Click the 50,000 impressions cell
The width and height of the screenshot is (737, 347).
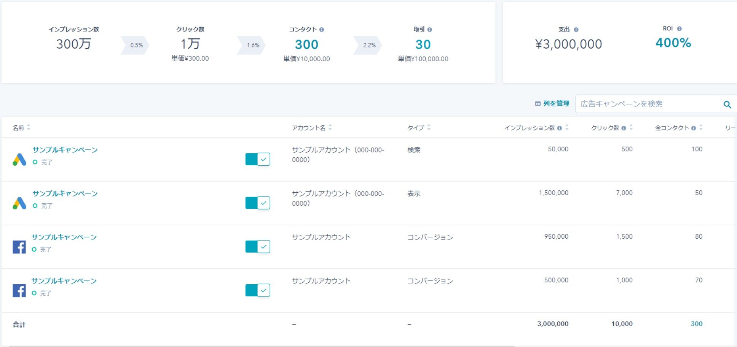pyautogui.click(x=558, y=149)
